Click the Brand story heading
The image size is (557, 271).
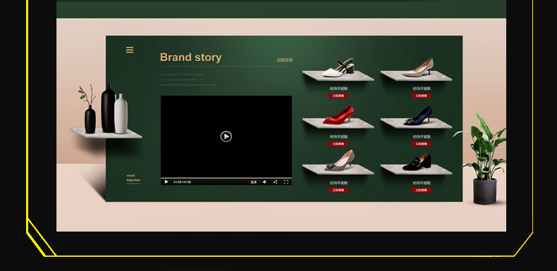(x=191, y=58)
